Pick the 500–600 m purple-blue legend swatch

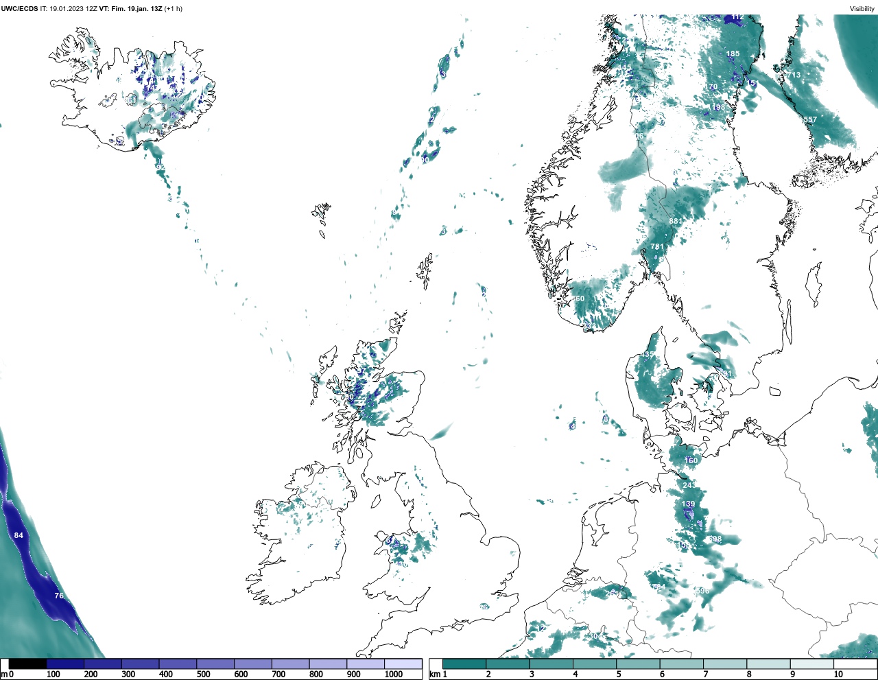215,664
